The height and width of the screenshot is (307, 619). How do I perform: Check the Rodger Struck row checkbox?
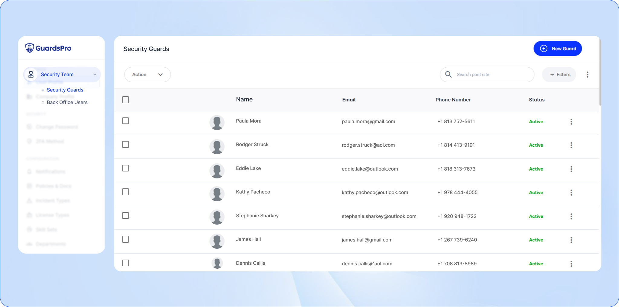125,145
